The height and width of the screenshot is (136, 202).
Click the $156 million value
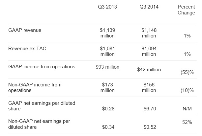(x=149, y=87)
